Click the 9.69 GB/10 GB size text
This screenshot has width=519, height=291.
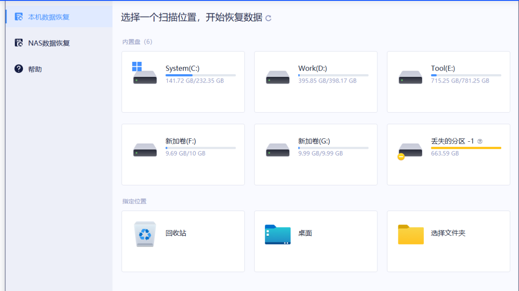(185, 153)
